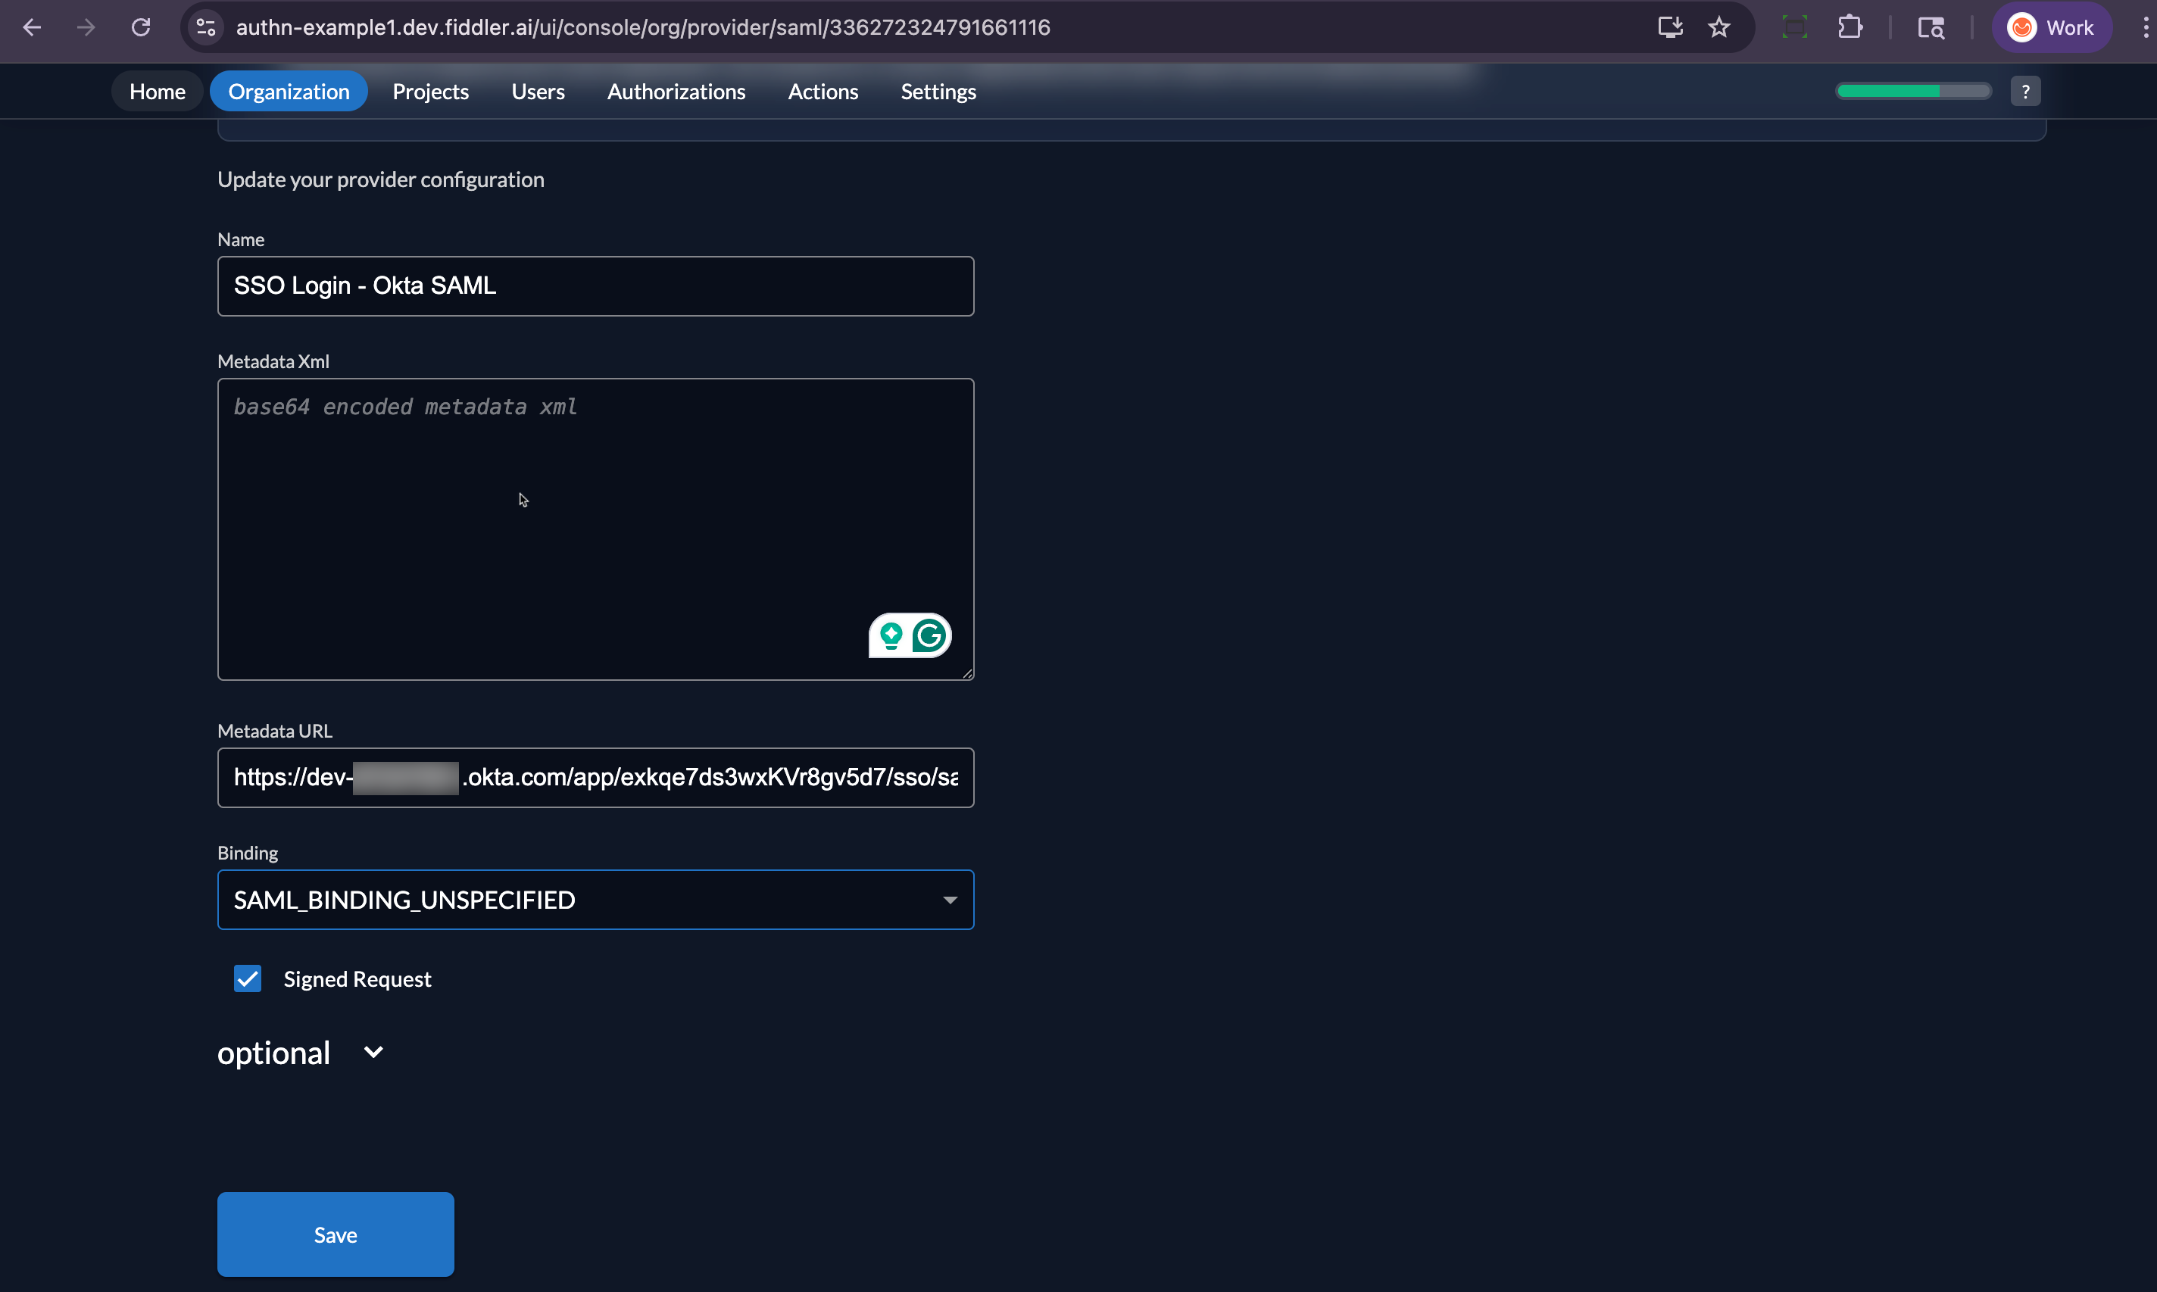
Task: Click inside the Metadata URL field
Action: point(595,776)
